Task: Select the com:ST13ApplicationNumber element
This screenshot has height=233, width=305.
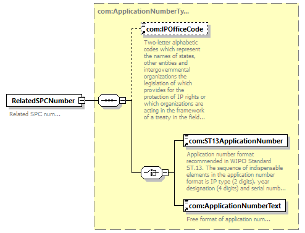Action: [x=235, y=141]
